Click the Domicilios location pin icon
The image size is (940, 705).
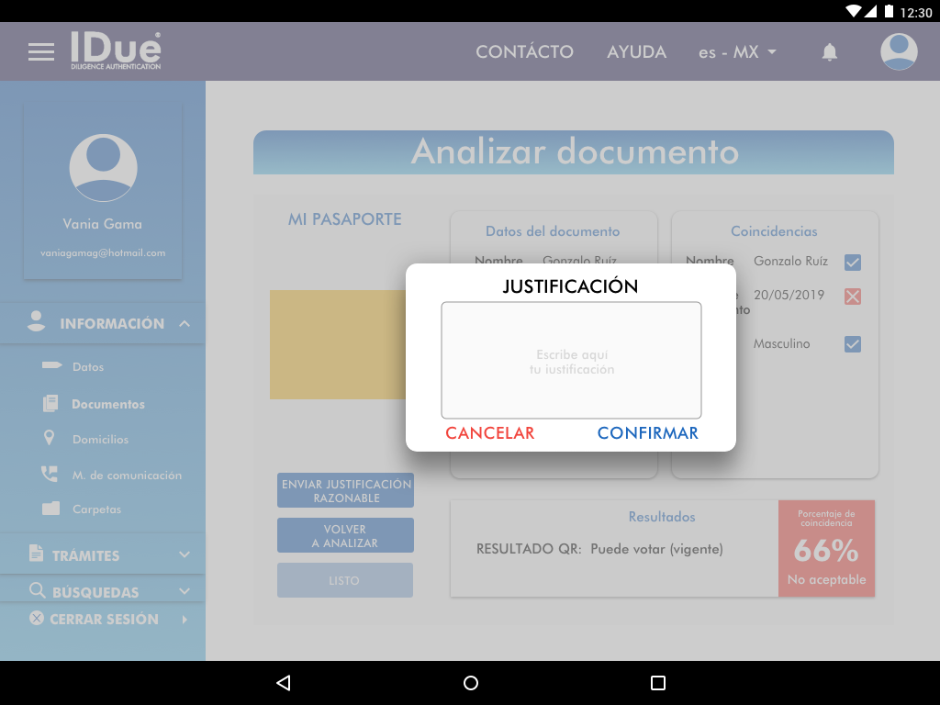click(50, 439)
